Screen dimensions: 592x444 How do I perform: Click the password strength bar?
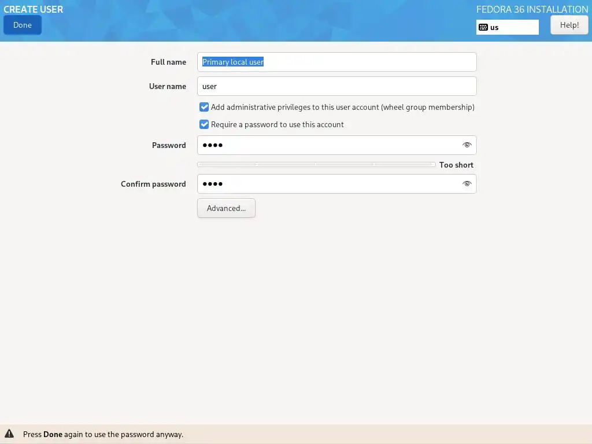pyautogui.click(x=316, y=165)
